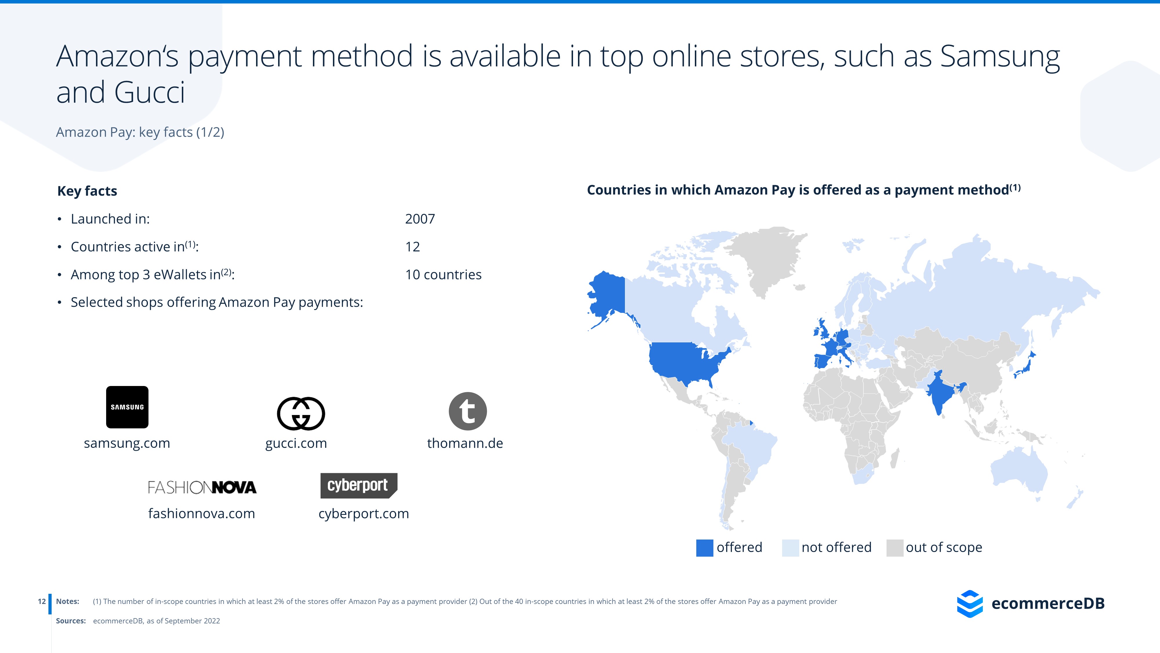This screenshot has width=1160, height=653.
Task: Click the Samsung logo icon
Action: (x=127, y=407)
